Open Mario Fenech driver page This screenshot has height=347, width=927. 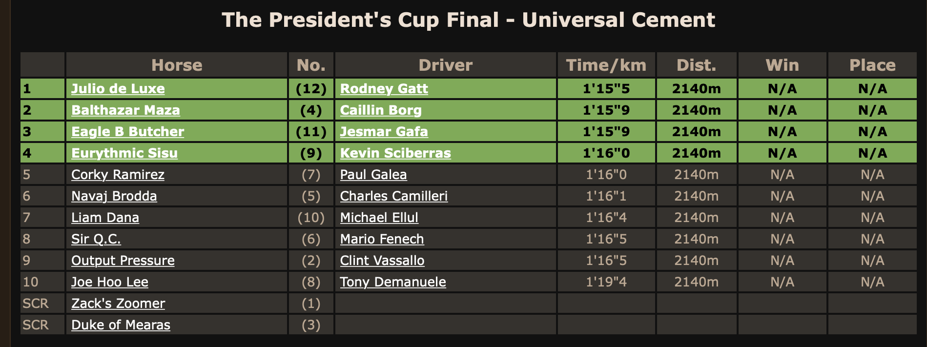click(382, 239)
